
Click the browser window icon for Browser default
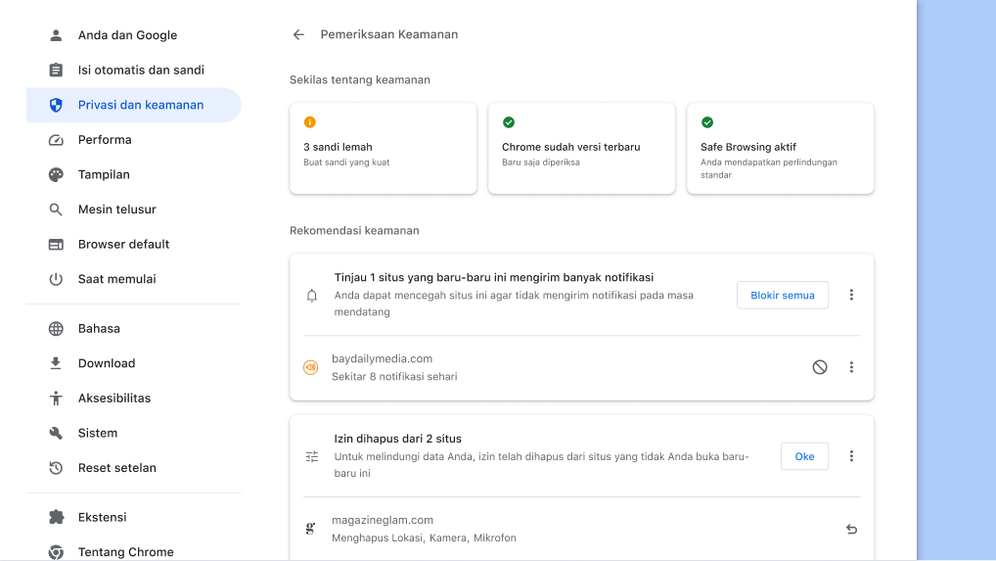pos(56,245)
